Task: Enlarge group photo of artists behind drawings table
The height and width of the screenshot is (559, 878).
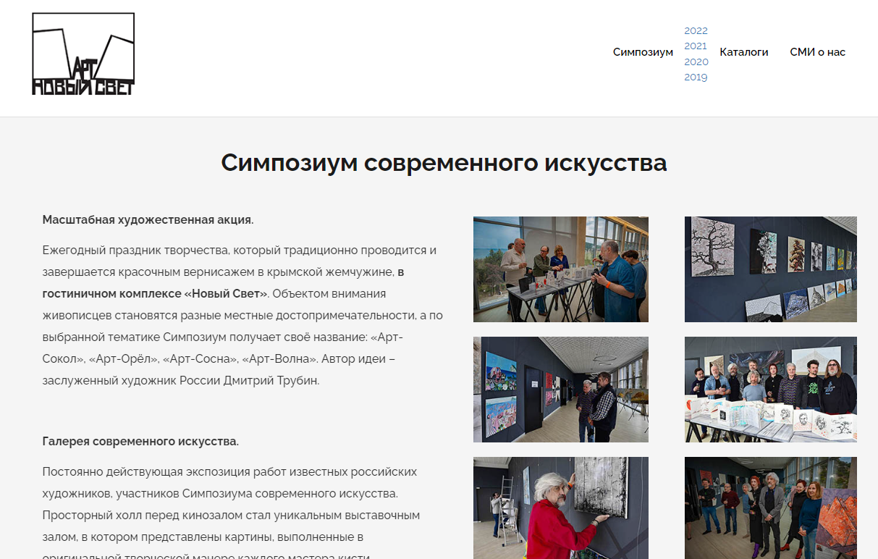Action: 770,390
